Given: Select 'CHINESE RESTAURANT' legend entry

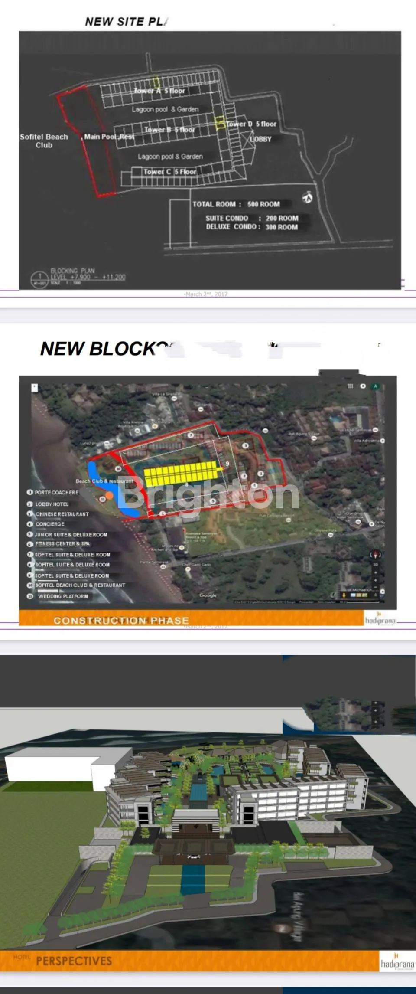Looking at the screenshot, I should coord(62,514).
